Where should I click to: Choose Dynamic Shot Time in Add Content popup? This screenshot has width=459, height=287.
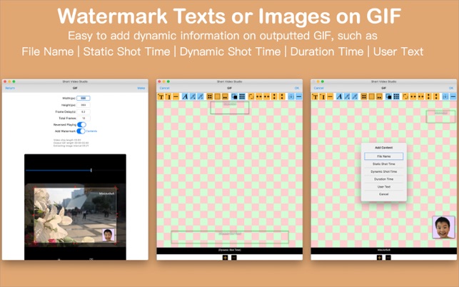[384, 171]
